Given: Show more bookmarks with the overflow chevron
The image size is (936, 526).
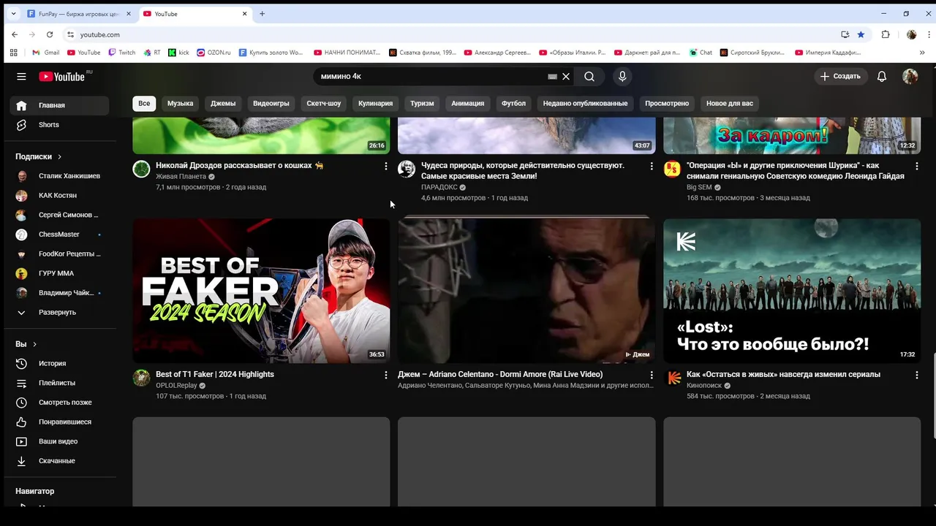Looking at the screenshot, I should pos(922,53).
